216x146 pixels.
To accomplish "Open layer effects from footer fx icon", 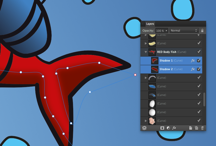I will 174,128.
